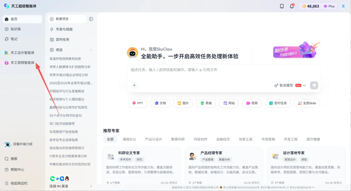Choose the 定时任务 skill chip
This screenshot has width=351, height=191.
pyautogui.click(x=278, y=103)
